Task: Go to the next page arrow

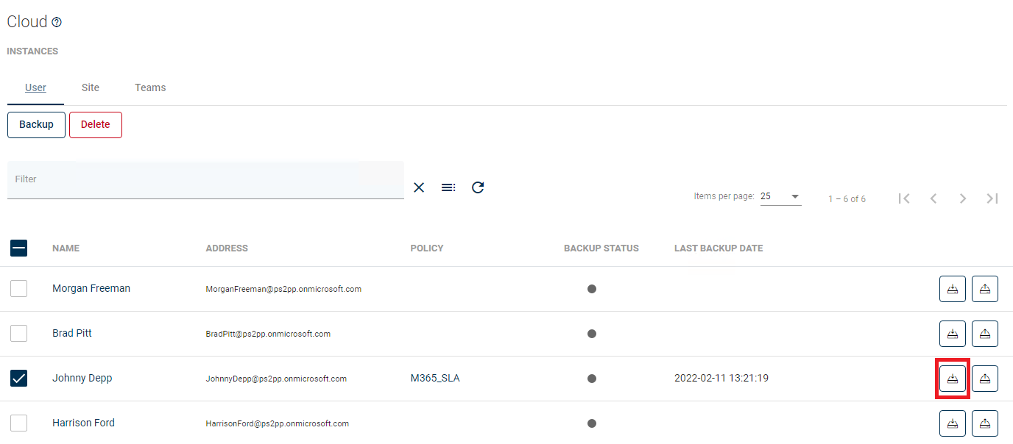Action: coord(962,198)
